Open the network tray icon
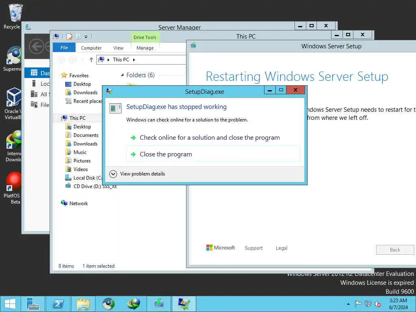 point(368,304)
